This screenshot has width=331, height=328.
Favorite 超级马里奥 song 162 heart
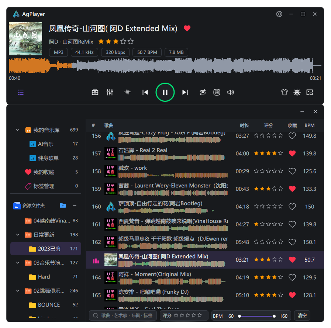pos(292,242)
